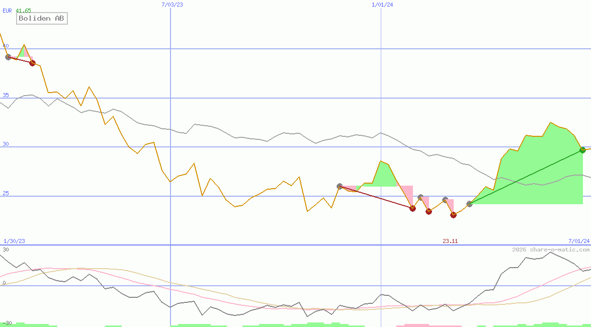Screen dimensions: 591x327
Task: Click the 23.11 low price label
Action: [450, 241]
